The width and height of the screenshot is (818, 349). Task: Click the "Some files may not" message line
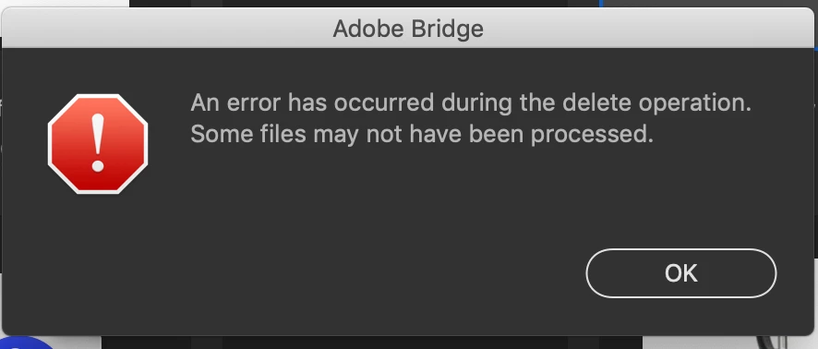(422, 135)
